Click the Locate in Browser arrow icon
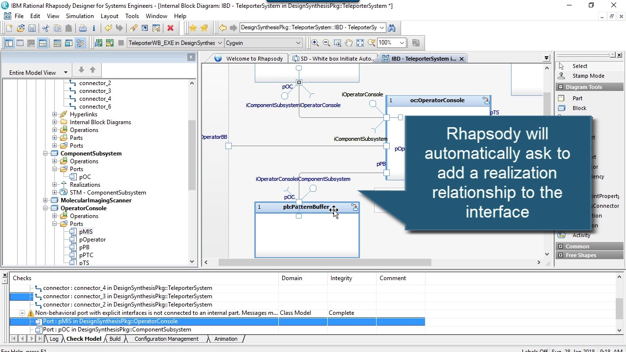The height and width of the screenshot is (352, 626). (x=145, y=28)
